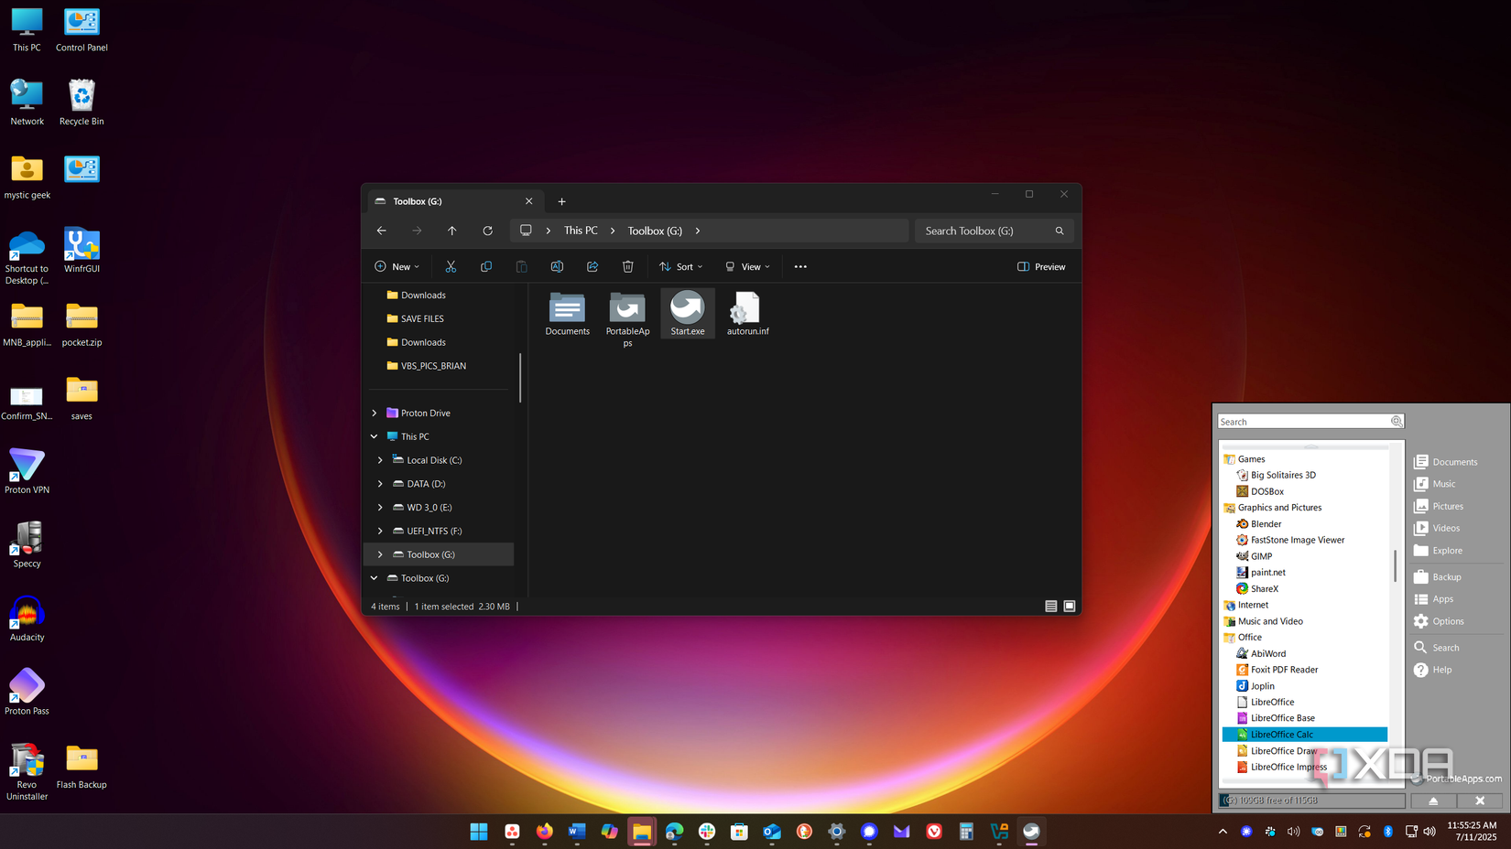Select the autorun.inf file

748,314
